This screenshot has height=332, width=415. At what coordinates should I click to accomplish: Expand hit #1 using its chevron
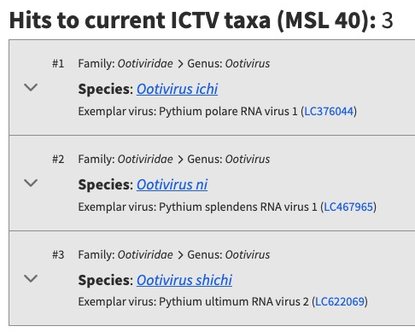pyautogui.click(x=31, y=87)
